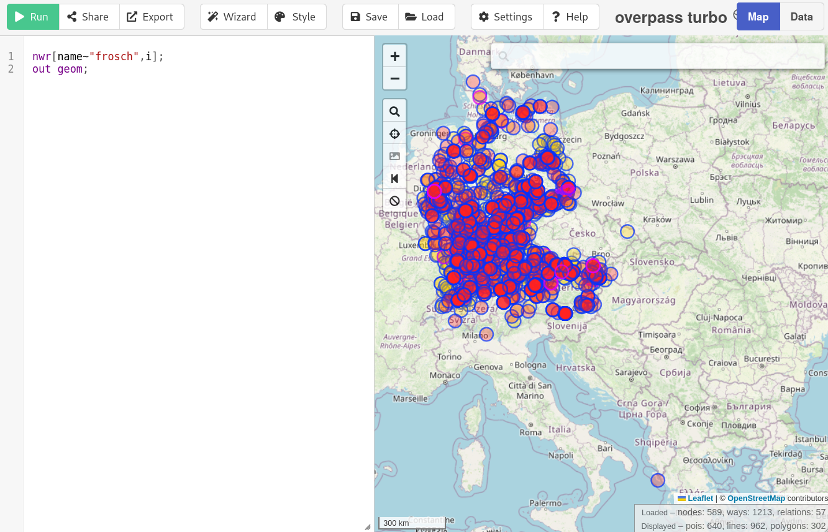828x532 pixels.
Task: Open the Style options
Action: pos(296,17)
